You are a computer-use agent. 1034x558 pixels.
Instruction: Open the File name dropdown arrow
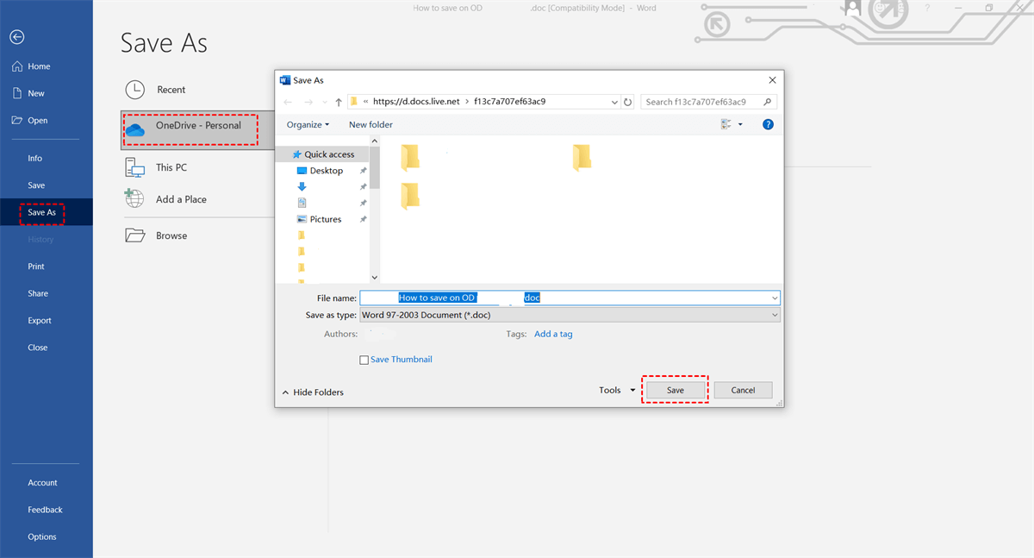click(x=775, y=298)
